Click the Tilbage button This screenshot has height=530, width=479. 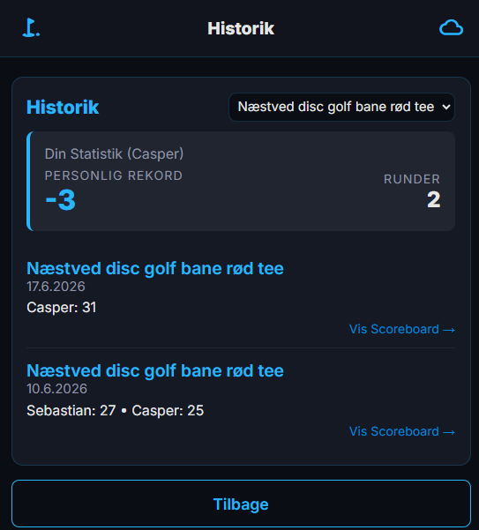241,504
